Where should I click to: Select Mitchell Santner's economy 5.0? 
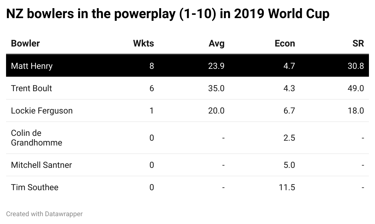(289, 165)
